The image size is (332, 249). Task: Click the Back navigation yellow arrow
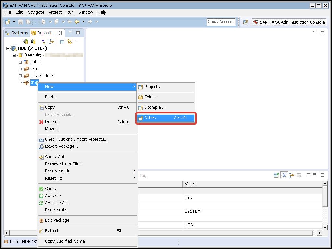[77, 22]
